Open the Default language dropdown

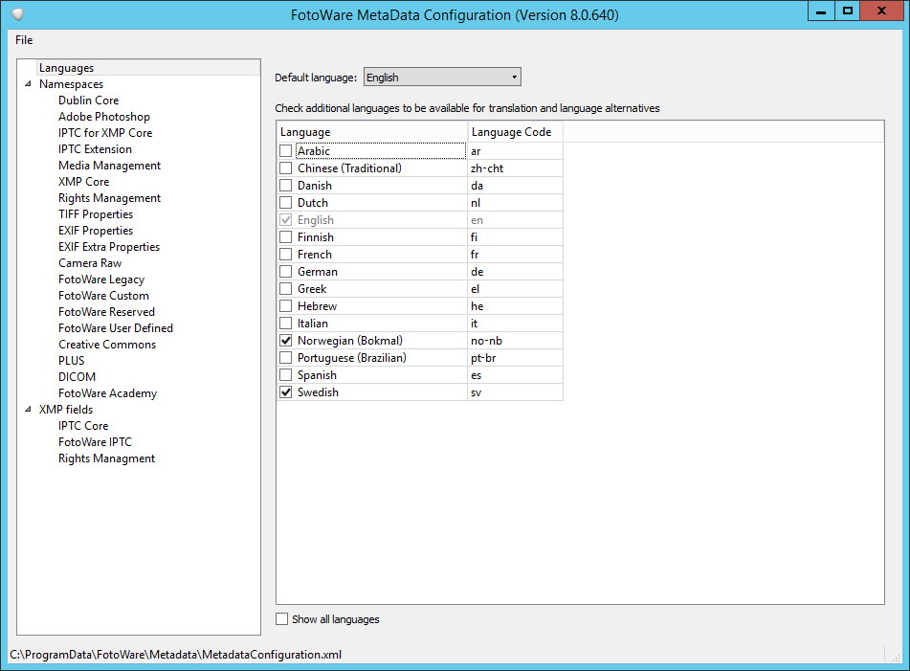click(x=442, y=78)
